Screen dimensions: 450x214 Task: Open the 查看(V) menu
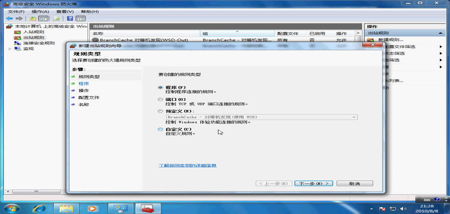pyautogui.click(x=65, y=11)
